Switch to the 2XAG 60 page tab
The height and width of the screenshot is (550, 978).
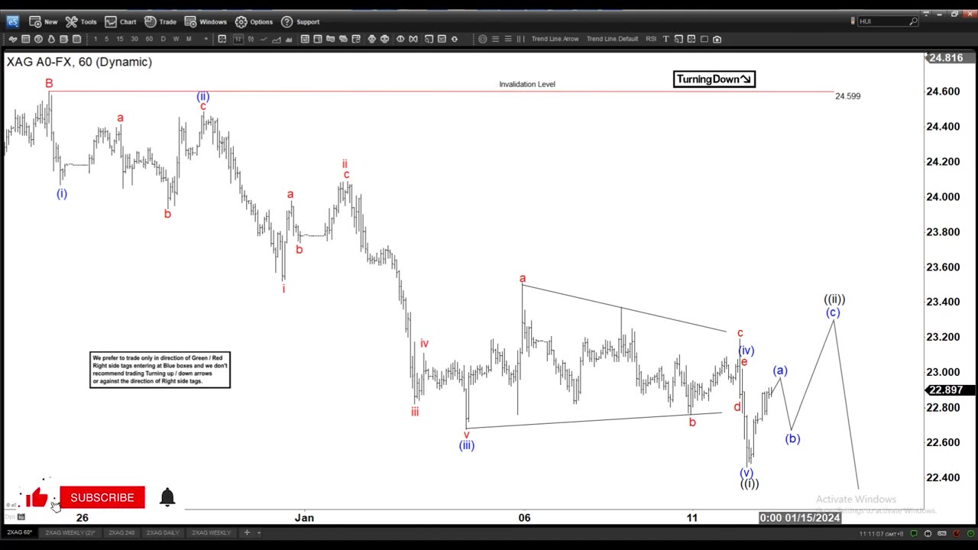[19, 532]
